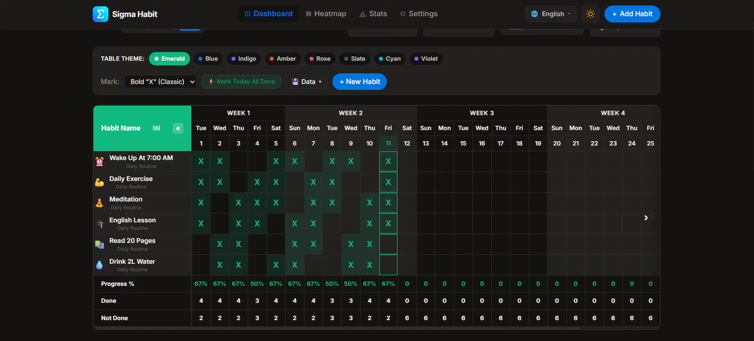The height and width of the screenshot is (341, 754).
Task: Go to Dashboard tab
Action: pyautogui.click(x=269, y=14)
